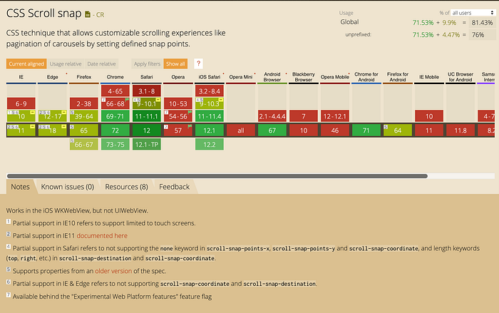Image resolution: width=499 pixels, height=313 pixels.
Task: Switch to Date relative view
Action: coord(101,63)
